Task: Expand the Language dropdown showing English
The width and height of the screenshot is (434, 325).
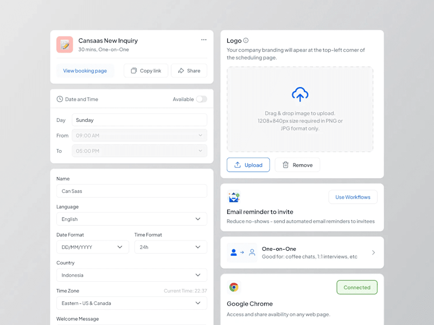Action: tap(131, 219)
